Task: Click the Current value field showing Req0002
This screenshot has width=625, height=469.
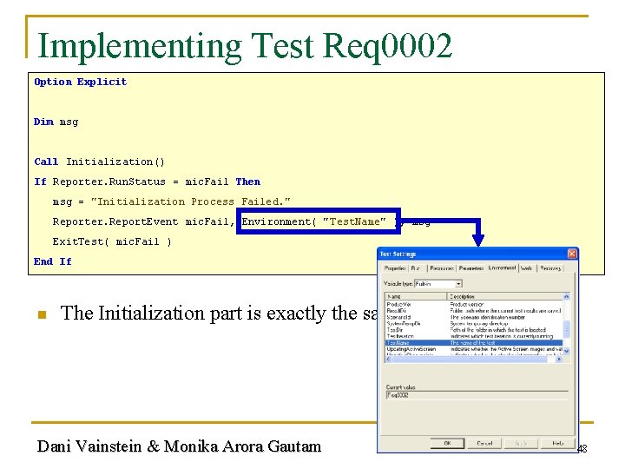Action: point(477,395)
